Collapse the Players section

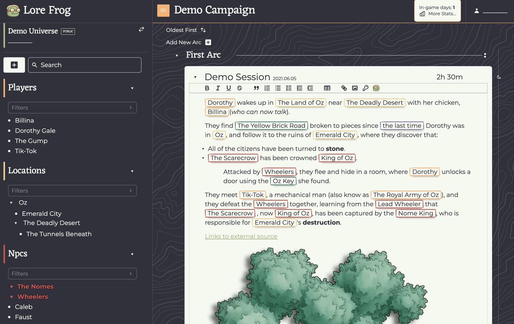click(x=132, y=88)
